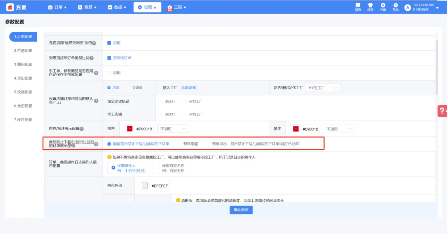Screen dimensions: 447x234
Task: Select 使用商家名称 operator display option
Action: (x=159, y=168)
